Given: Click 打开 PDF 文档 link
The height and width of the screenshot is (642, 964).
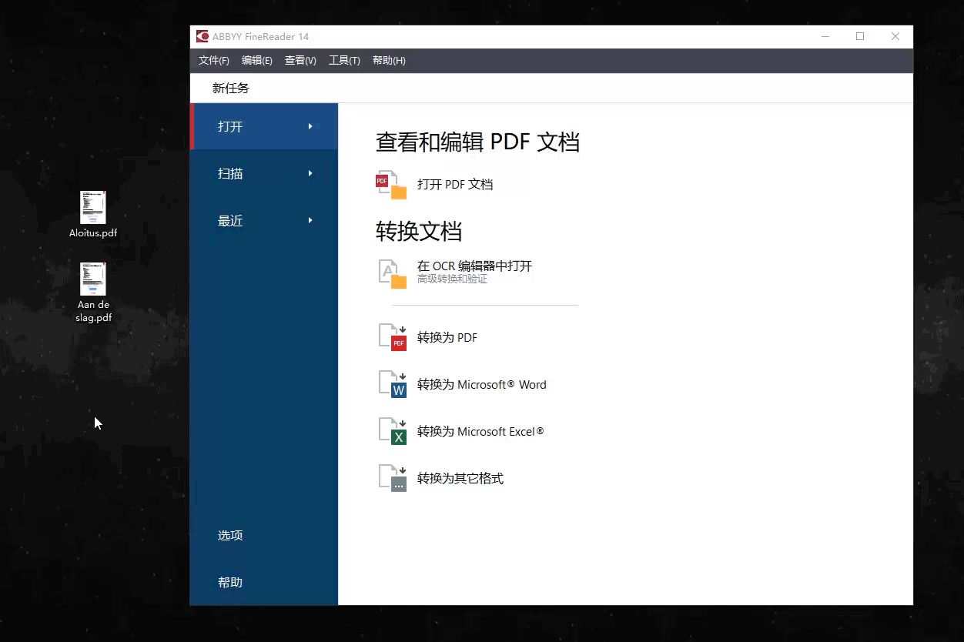Looking at the screenshot, I should click(455, 185).
